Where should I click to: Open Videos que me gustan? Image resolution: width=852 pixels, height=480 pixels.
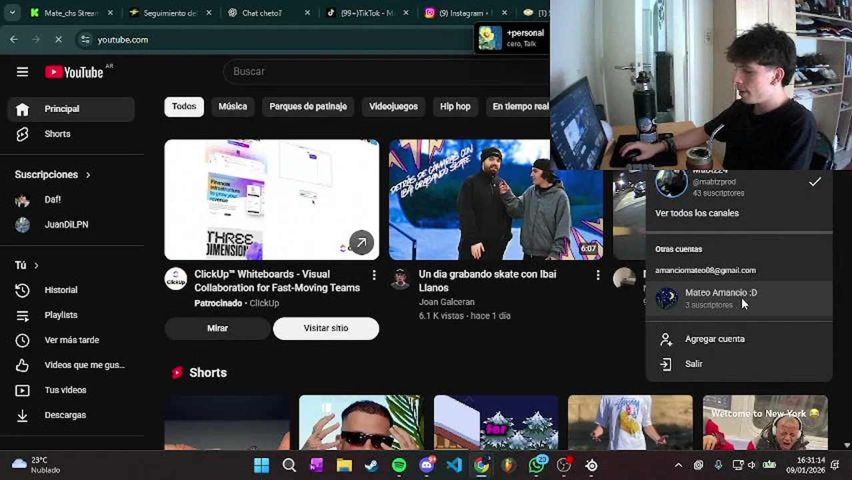coord(71,365)
